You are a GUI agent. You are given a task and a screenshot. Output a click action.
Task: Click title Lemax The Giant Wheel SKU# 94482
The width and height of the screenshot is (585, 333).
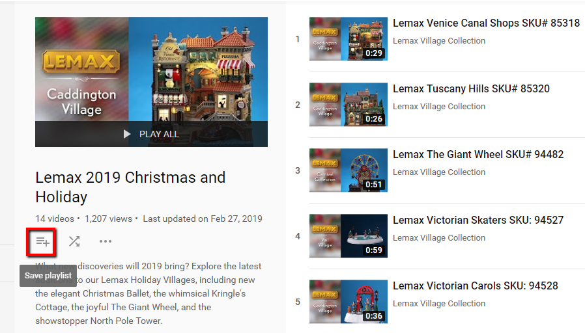[478, 154]
